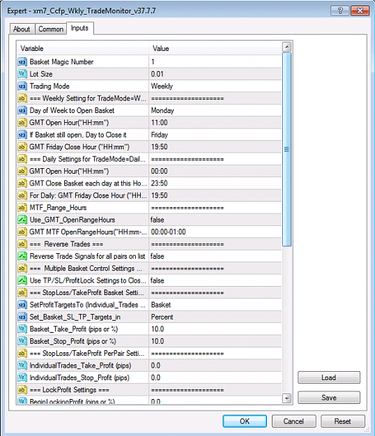Screen dimensions: 375x436
Task: Click the scrollbar up arrow
Action: coord(286,47)
